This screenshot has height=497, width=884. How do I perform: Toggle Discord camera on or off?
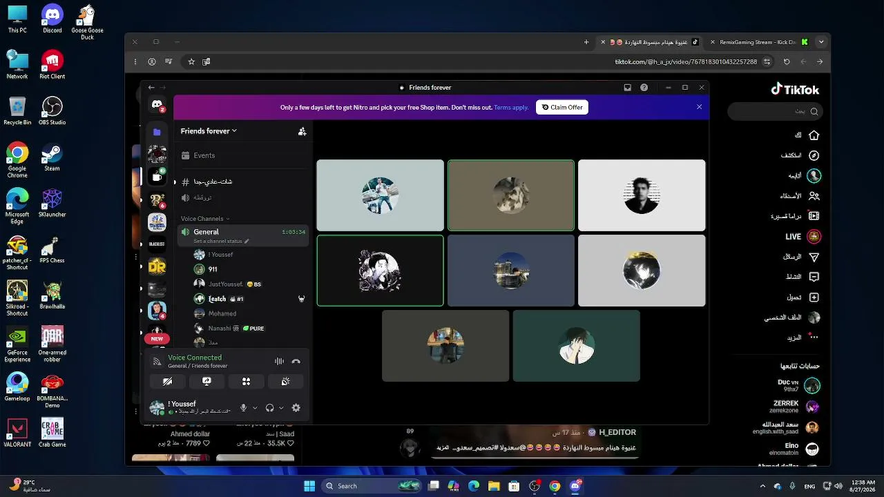tap(167, 381)
